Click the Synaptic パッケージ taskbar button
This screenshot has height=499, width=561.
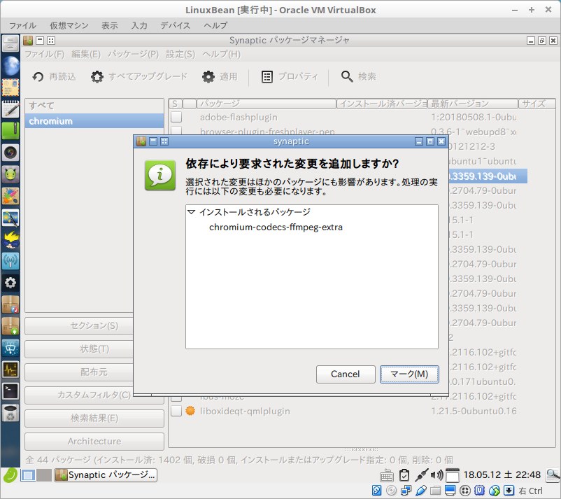pos(106,475)
